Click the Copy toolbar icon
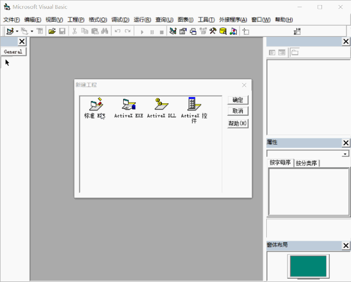 (85, 31)
